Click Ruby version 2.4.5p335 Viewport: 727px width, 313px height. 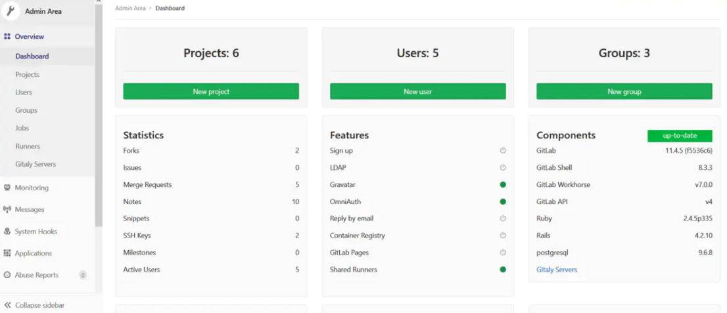point(698,219)
